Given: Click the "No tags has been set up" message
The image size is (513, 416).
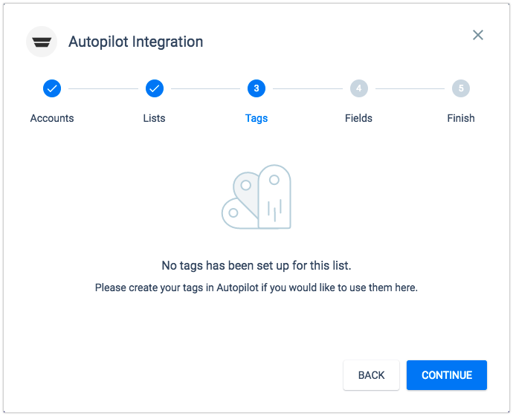Looking at the screenshot, I should pyautogui.click(x=256, y=266).
